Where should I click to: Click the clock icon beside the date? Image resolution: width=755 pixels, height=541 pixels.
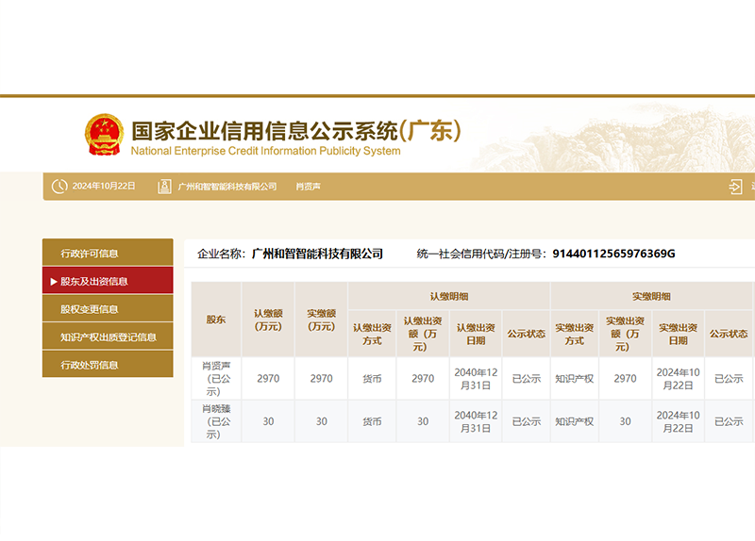(59, 187)
